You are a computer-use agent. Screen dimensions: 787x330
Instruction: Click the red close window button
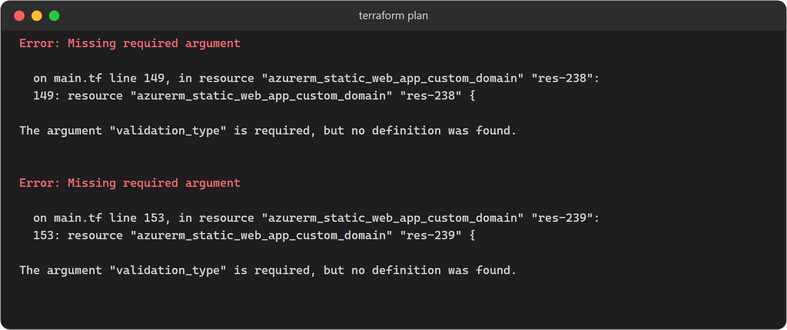click(x=19, y=16)
